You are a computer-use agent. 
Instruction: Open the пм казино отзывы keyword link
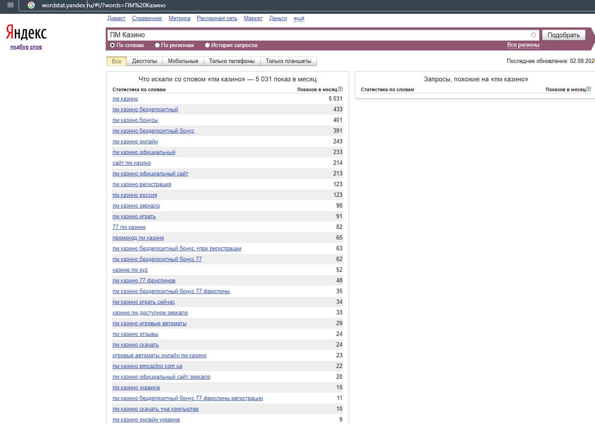tap(135, 334)
